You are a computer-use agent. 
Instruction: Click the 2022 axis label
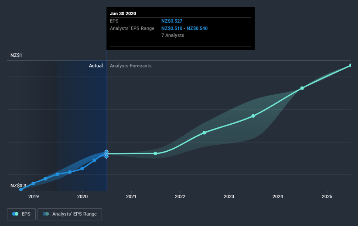pos(180,196)
